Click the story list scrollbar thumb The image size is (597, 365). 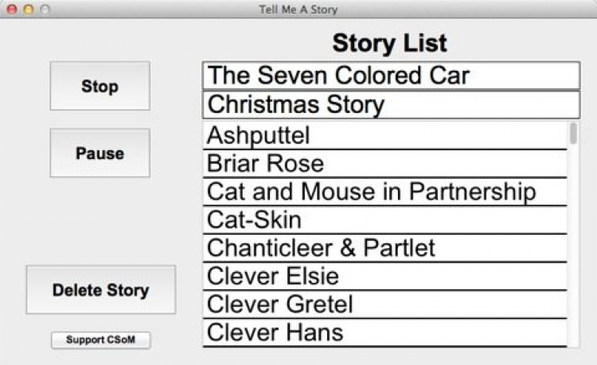[574, 134]
